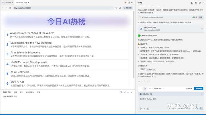Copy the AI response with the copy icon
Image resolution: width=206 pixels, height=115 pixels.
click(x=139, y=81)
